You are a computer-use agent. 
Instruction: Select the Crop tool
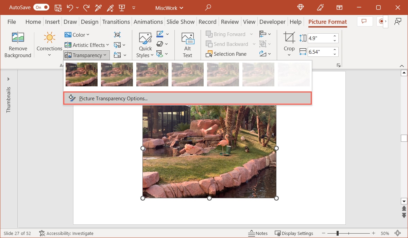tap(289, 41)
